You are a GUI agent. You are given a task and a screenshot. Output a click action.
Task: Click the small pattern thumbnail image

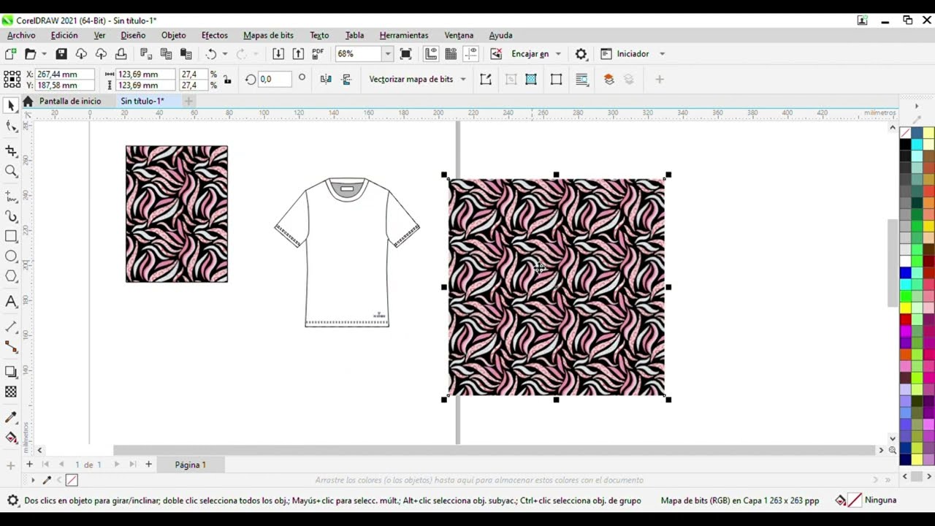tap(177, 214)
